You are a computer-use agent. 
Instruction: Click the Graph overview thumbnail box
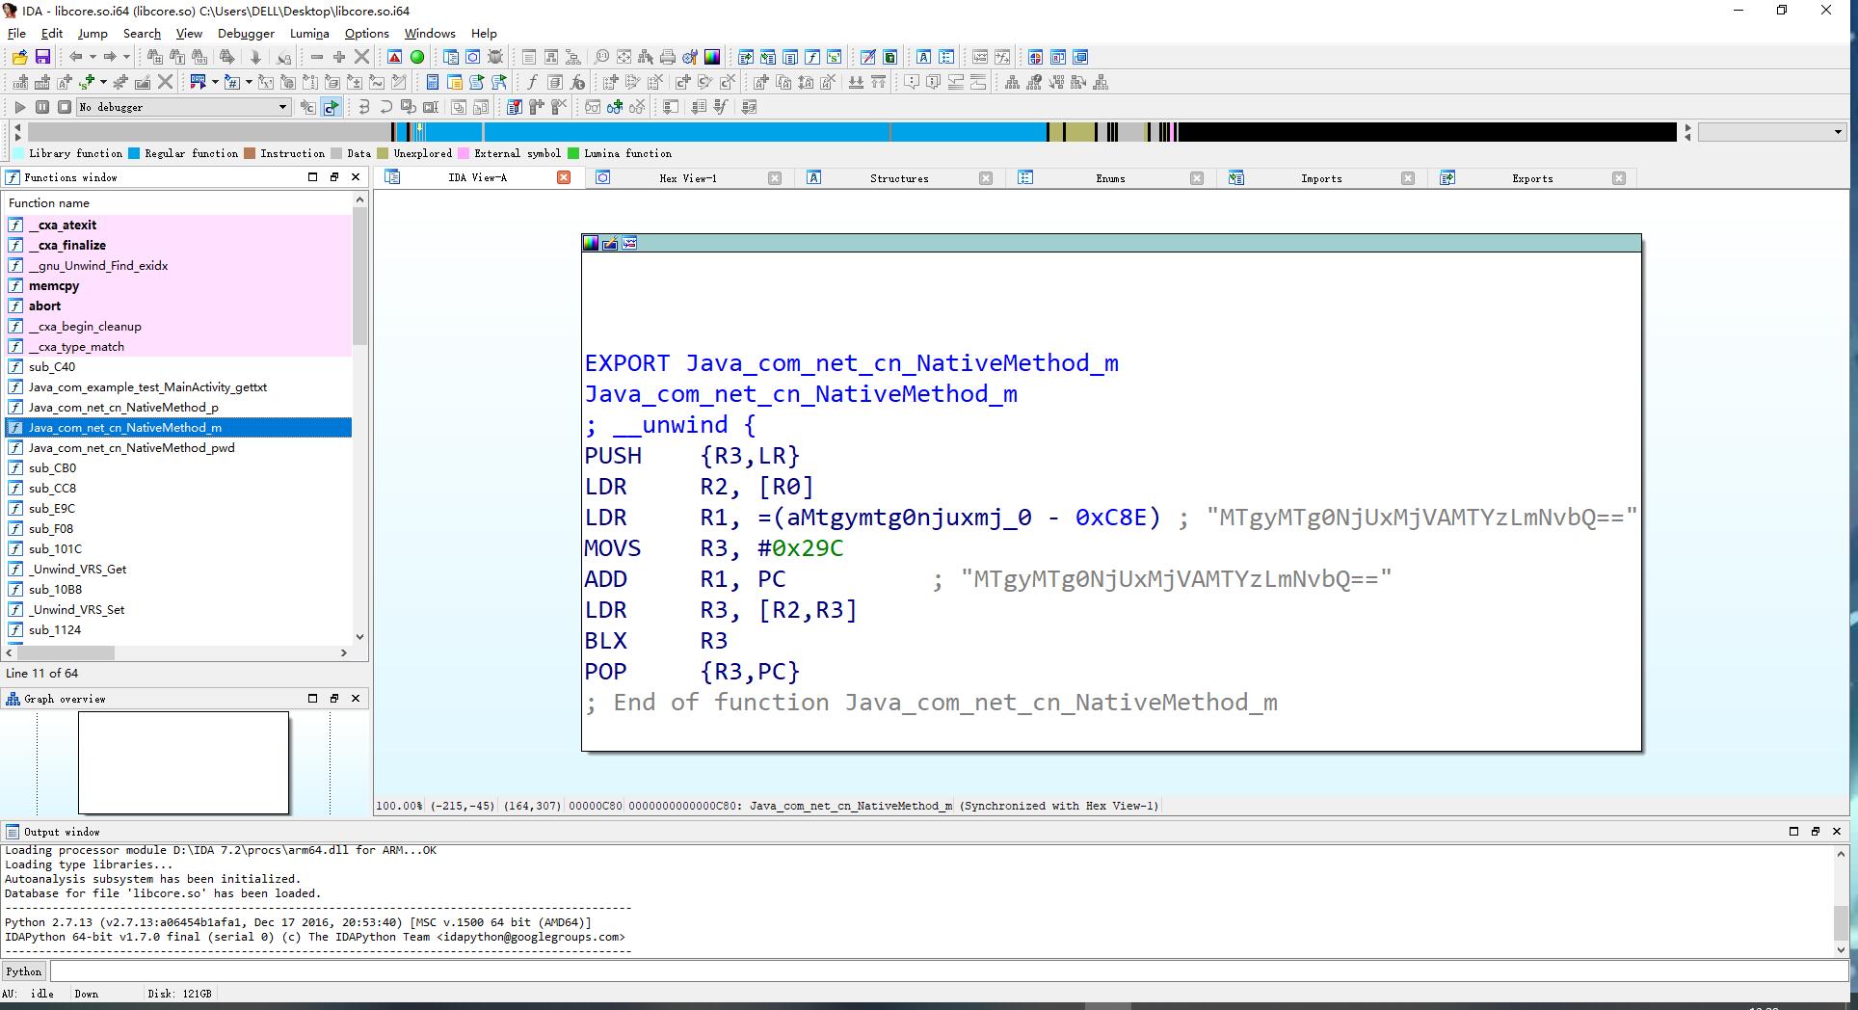(x=183, y=762)
